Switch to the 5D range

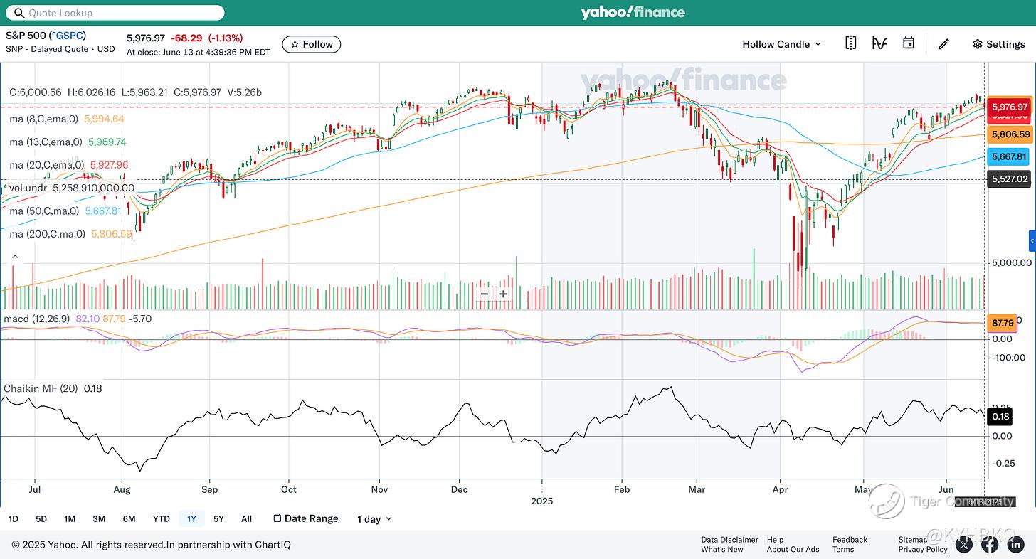tap(41, 518)
